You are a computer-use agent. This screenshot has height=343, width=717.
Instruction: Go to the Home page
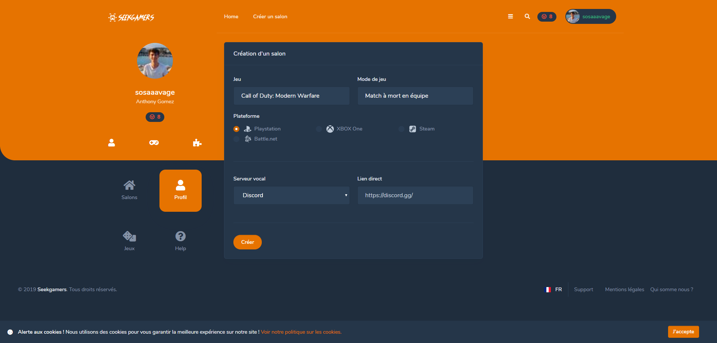pyautogui.click(x=231, y=17)
